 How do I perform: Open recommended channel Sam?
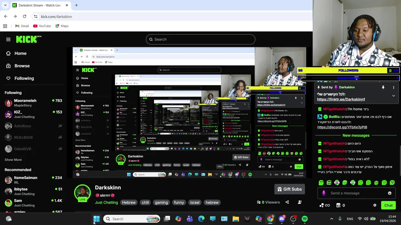(x=33, y=203)
